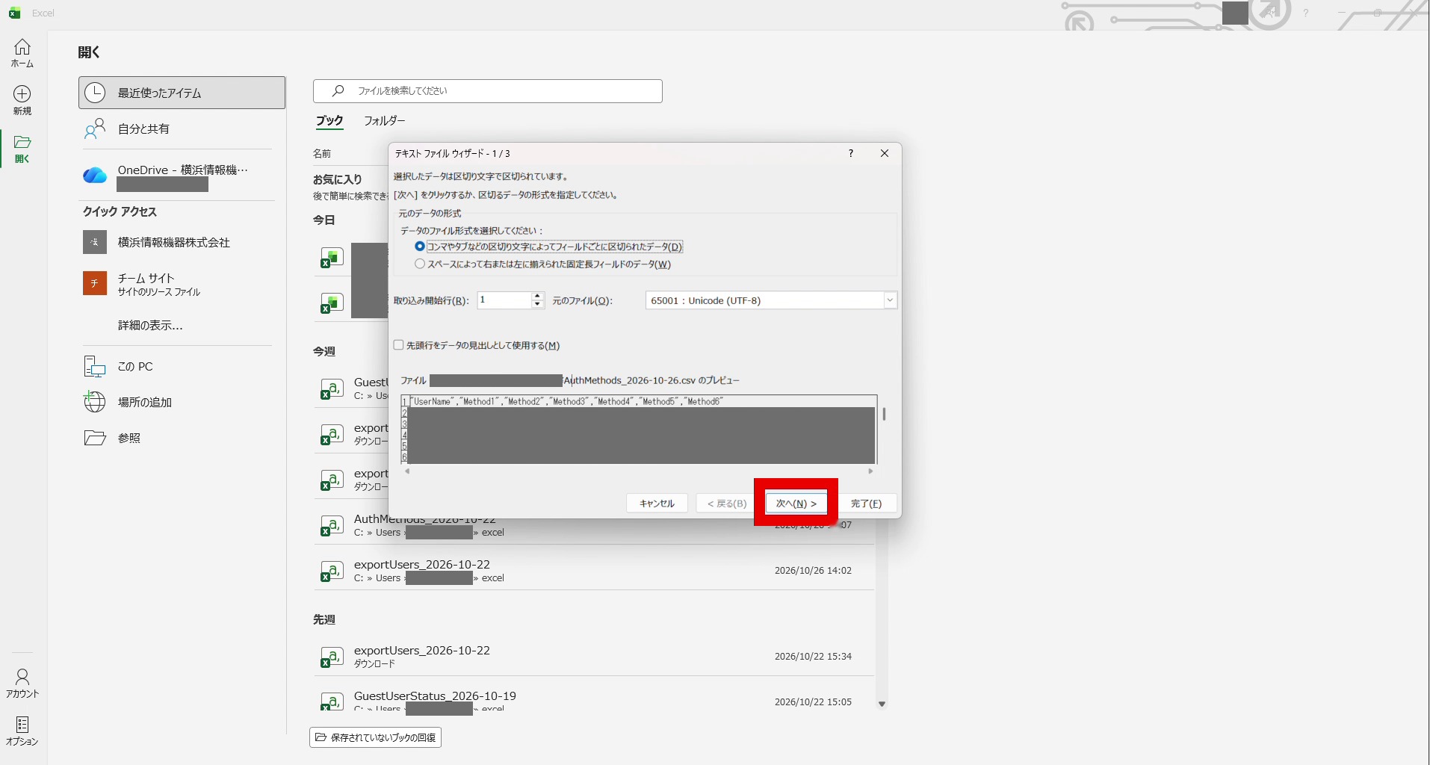
Task: Click the 名前 column header
Action: (x=322, y=153)
